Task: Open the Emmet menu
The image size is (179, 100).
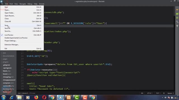Action: point(42,4)
